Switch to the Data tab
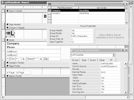This screenshot has height=100, width=134. coord(84,60)
